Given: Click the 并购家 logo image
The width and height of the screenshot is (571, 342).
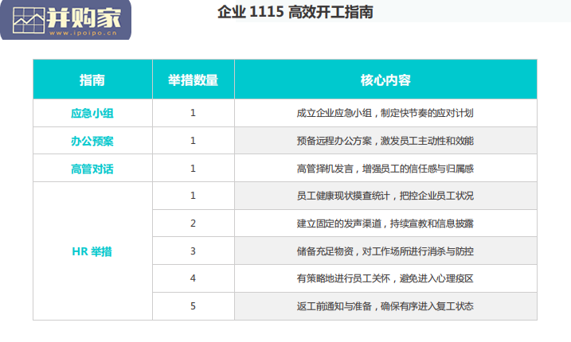Looking at the screenshot, I should point(66,20).
